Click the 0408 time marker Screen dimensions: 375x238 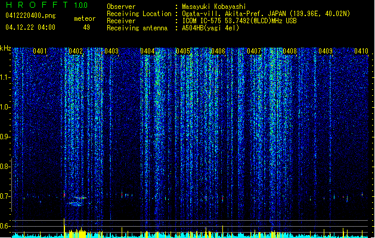click(x=290, y=51)
